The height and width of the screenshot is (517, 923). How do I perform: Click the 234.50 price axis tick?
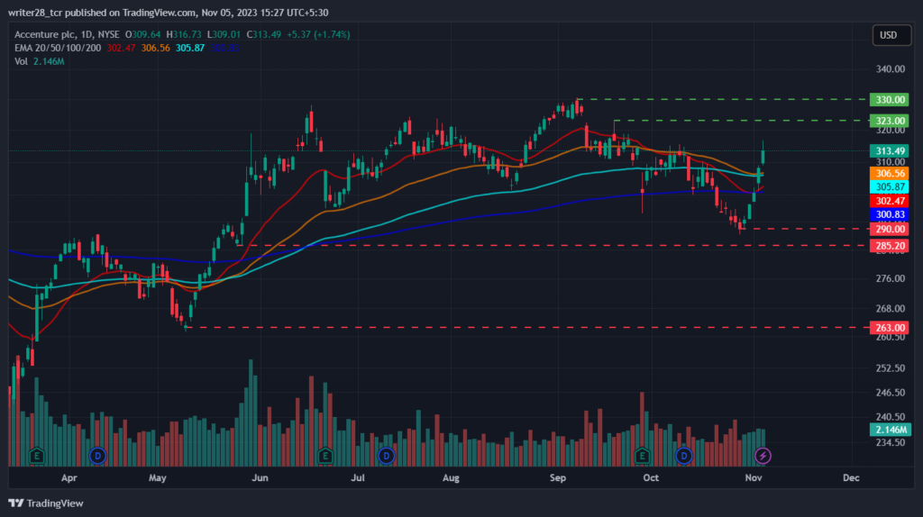[x=890, y=443]
